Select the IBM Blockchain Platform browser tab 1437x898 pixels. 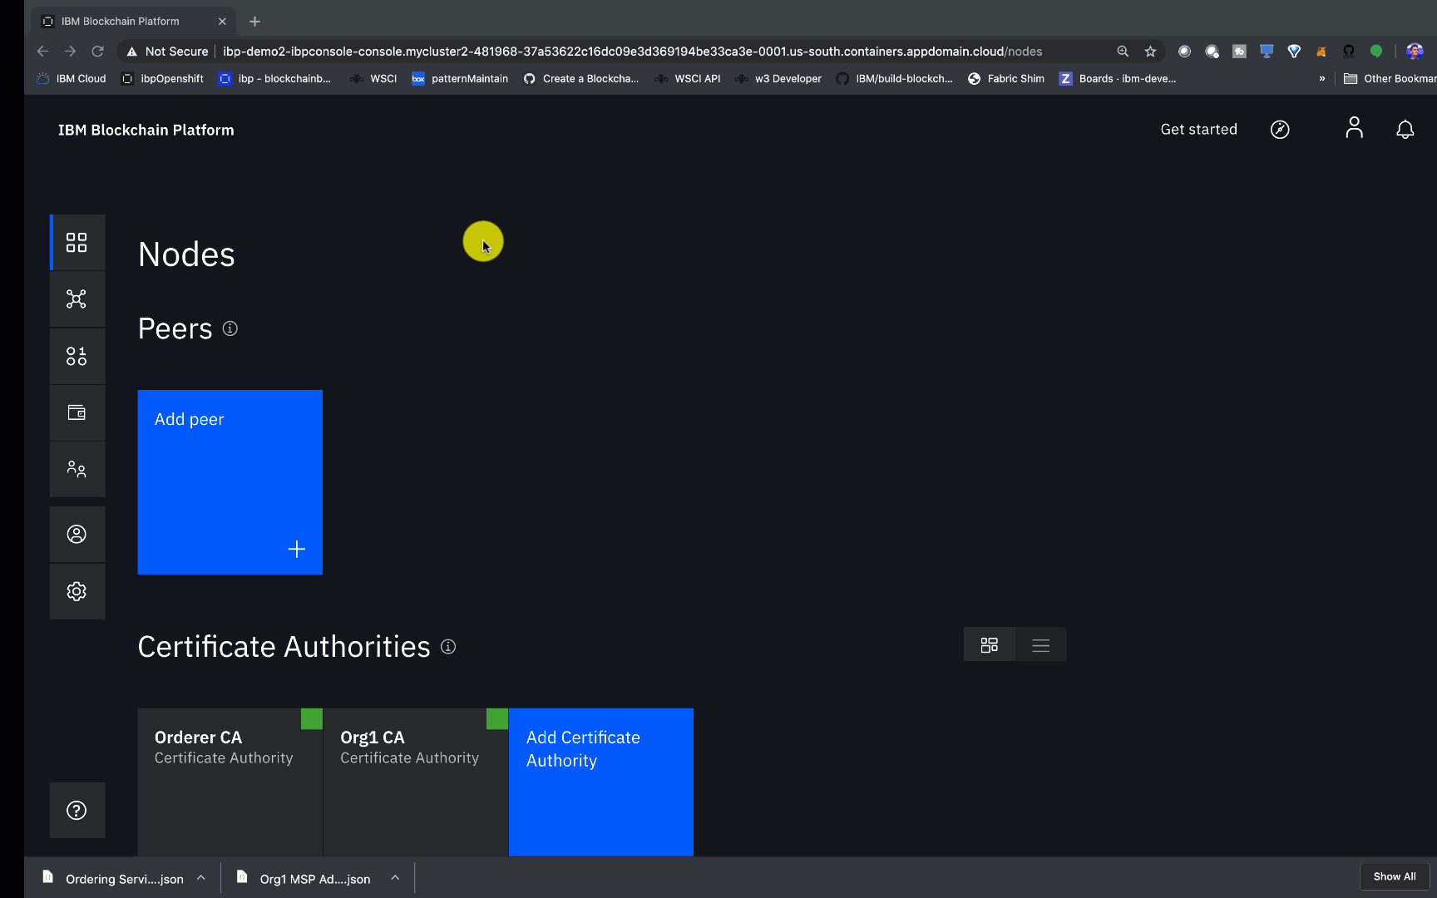134,22
